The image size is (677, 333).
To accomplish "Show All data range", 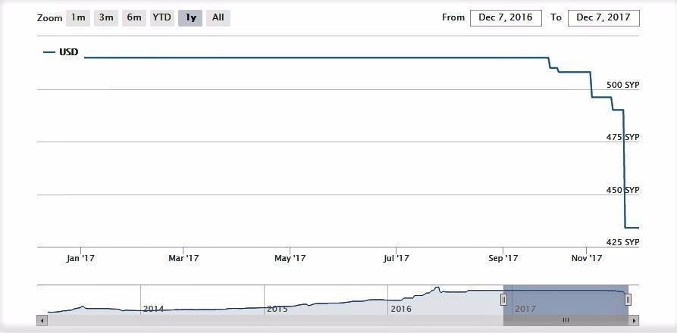I will [x=218, y=18].
